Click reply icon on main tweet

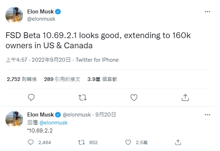coord(32,97)
